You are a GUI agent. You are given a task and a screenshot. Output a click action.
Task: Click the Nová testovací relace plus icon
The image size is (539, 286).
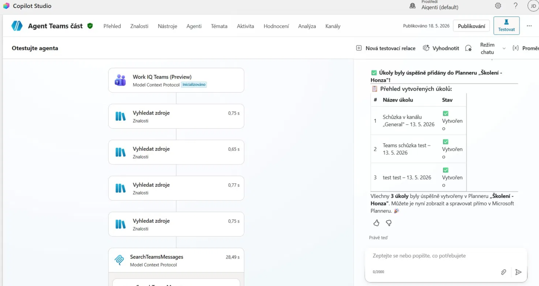coord(359,48)
